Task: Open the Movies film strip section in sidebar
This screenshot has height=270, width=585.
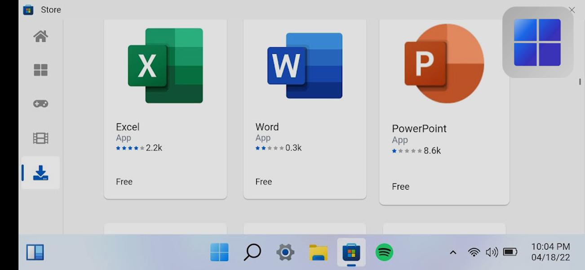Action: [x=40, y=138]
